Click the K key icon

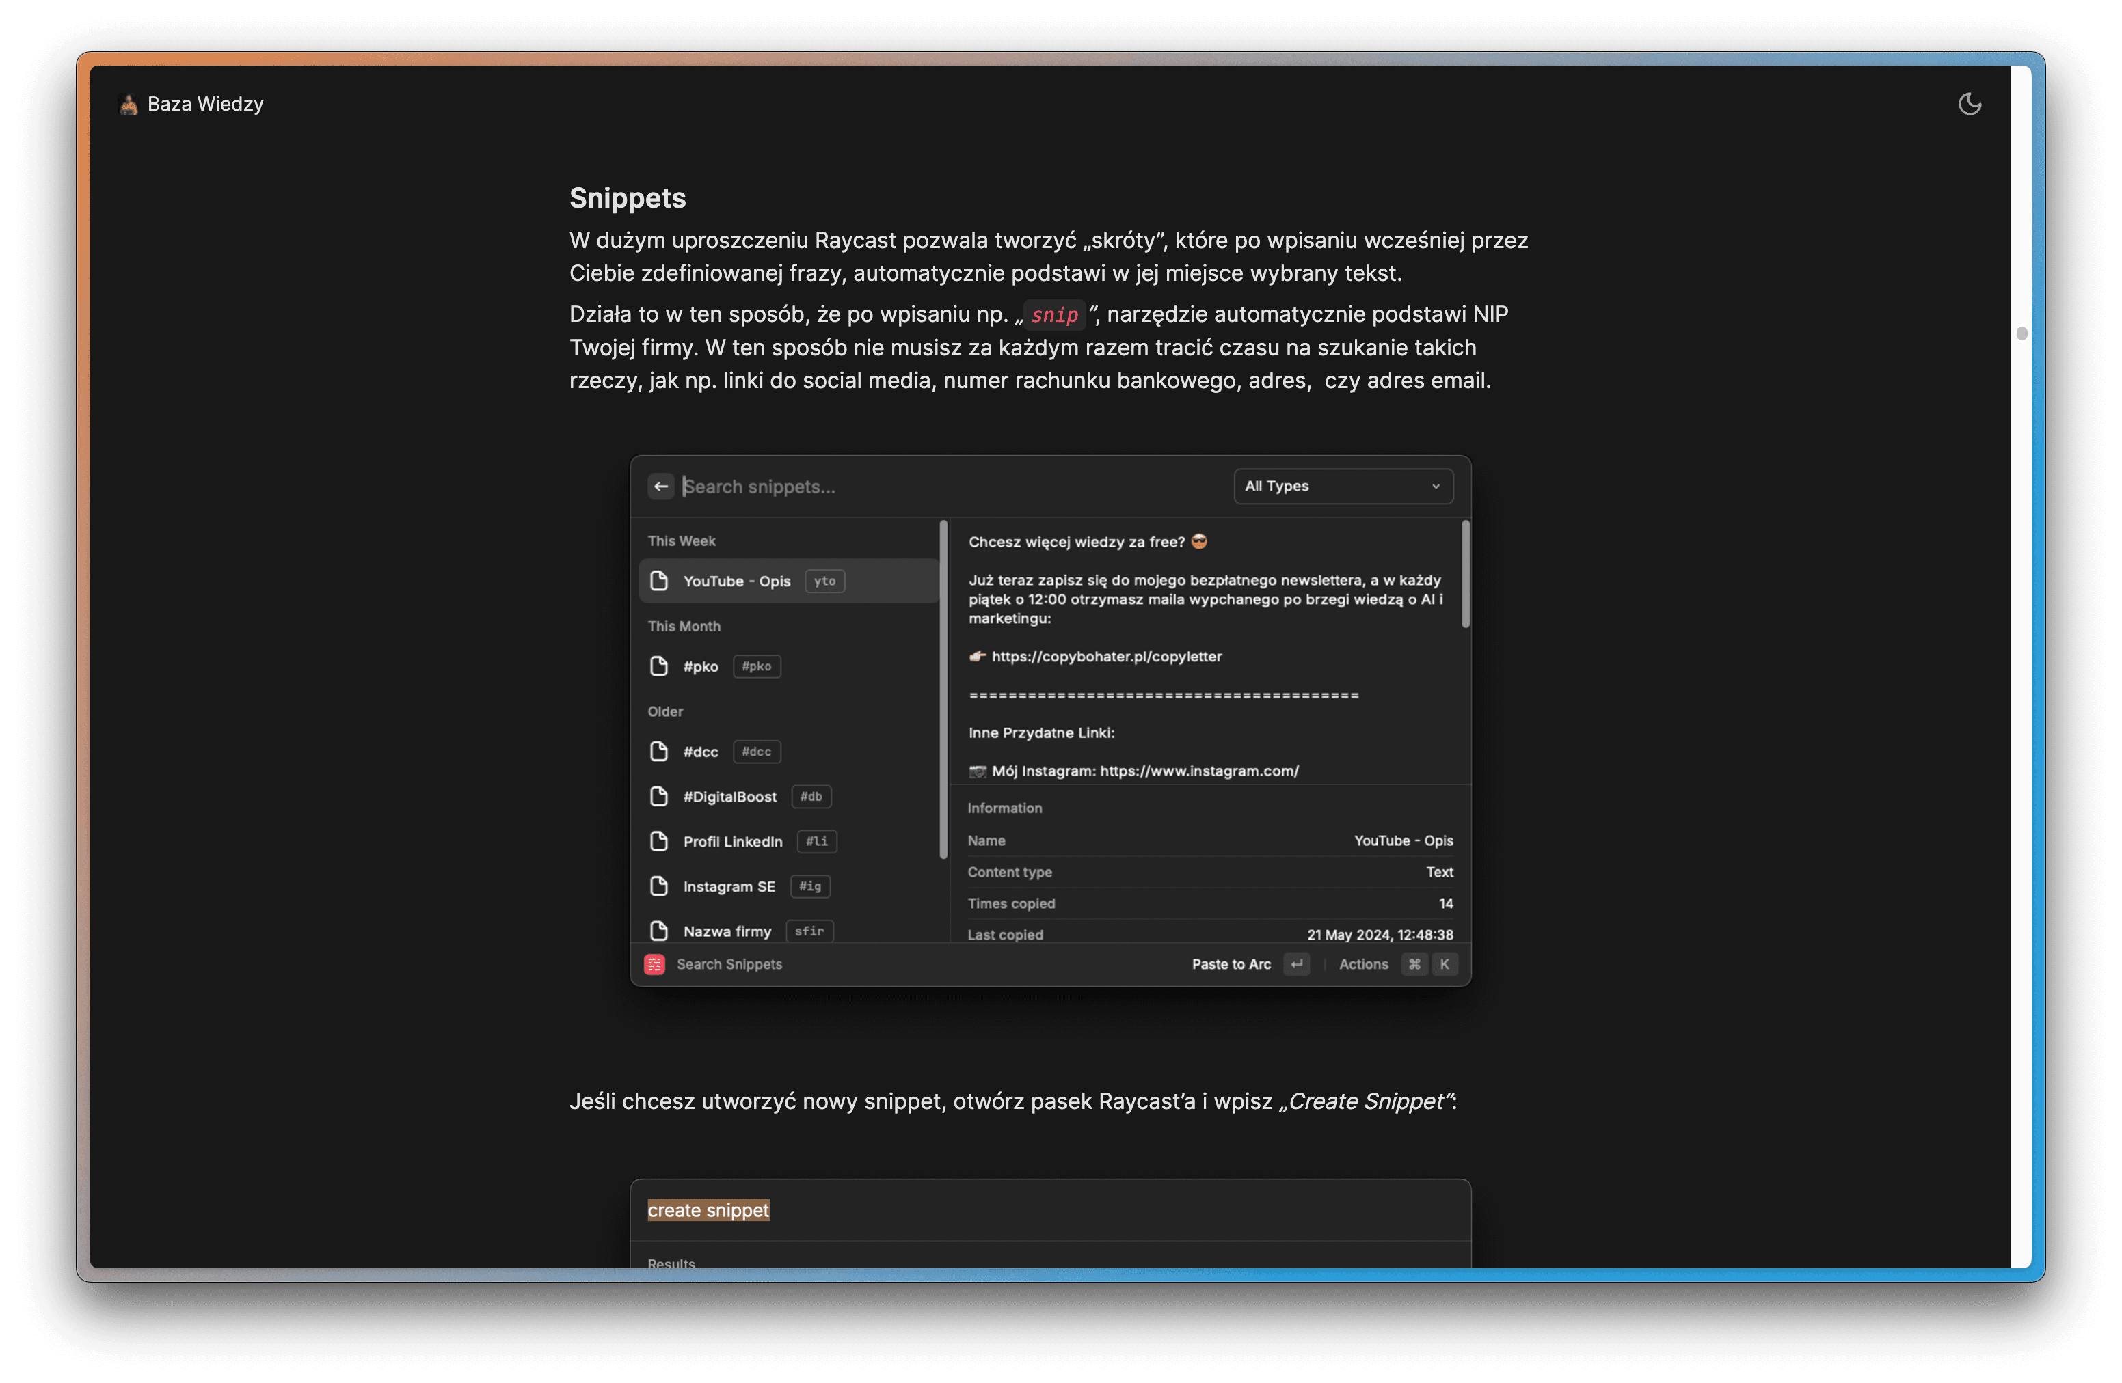[1445, 964]
